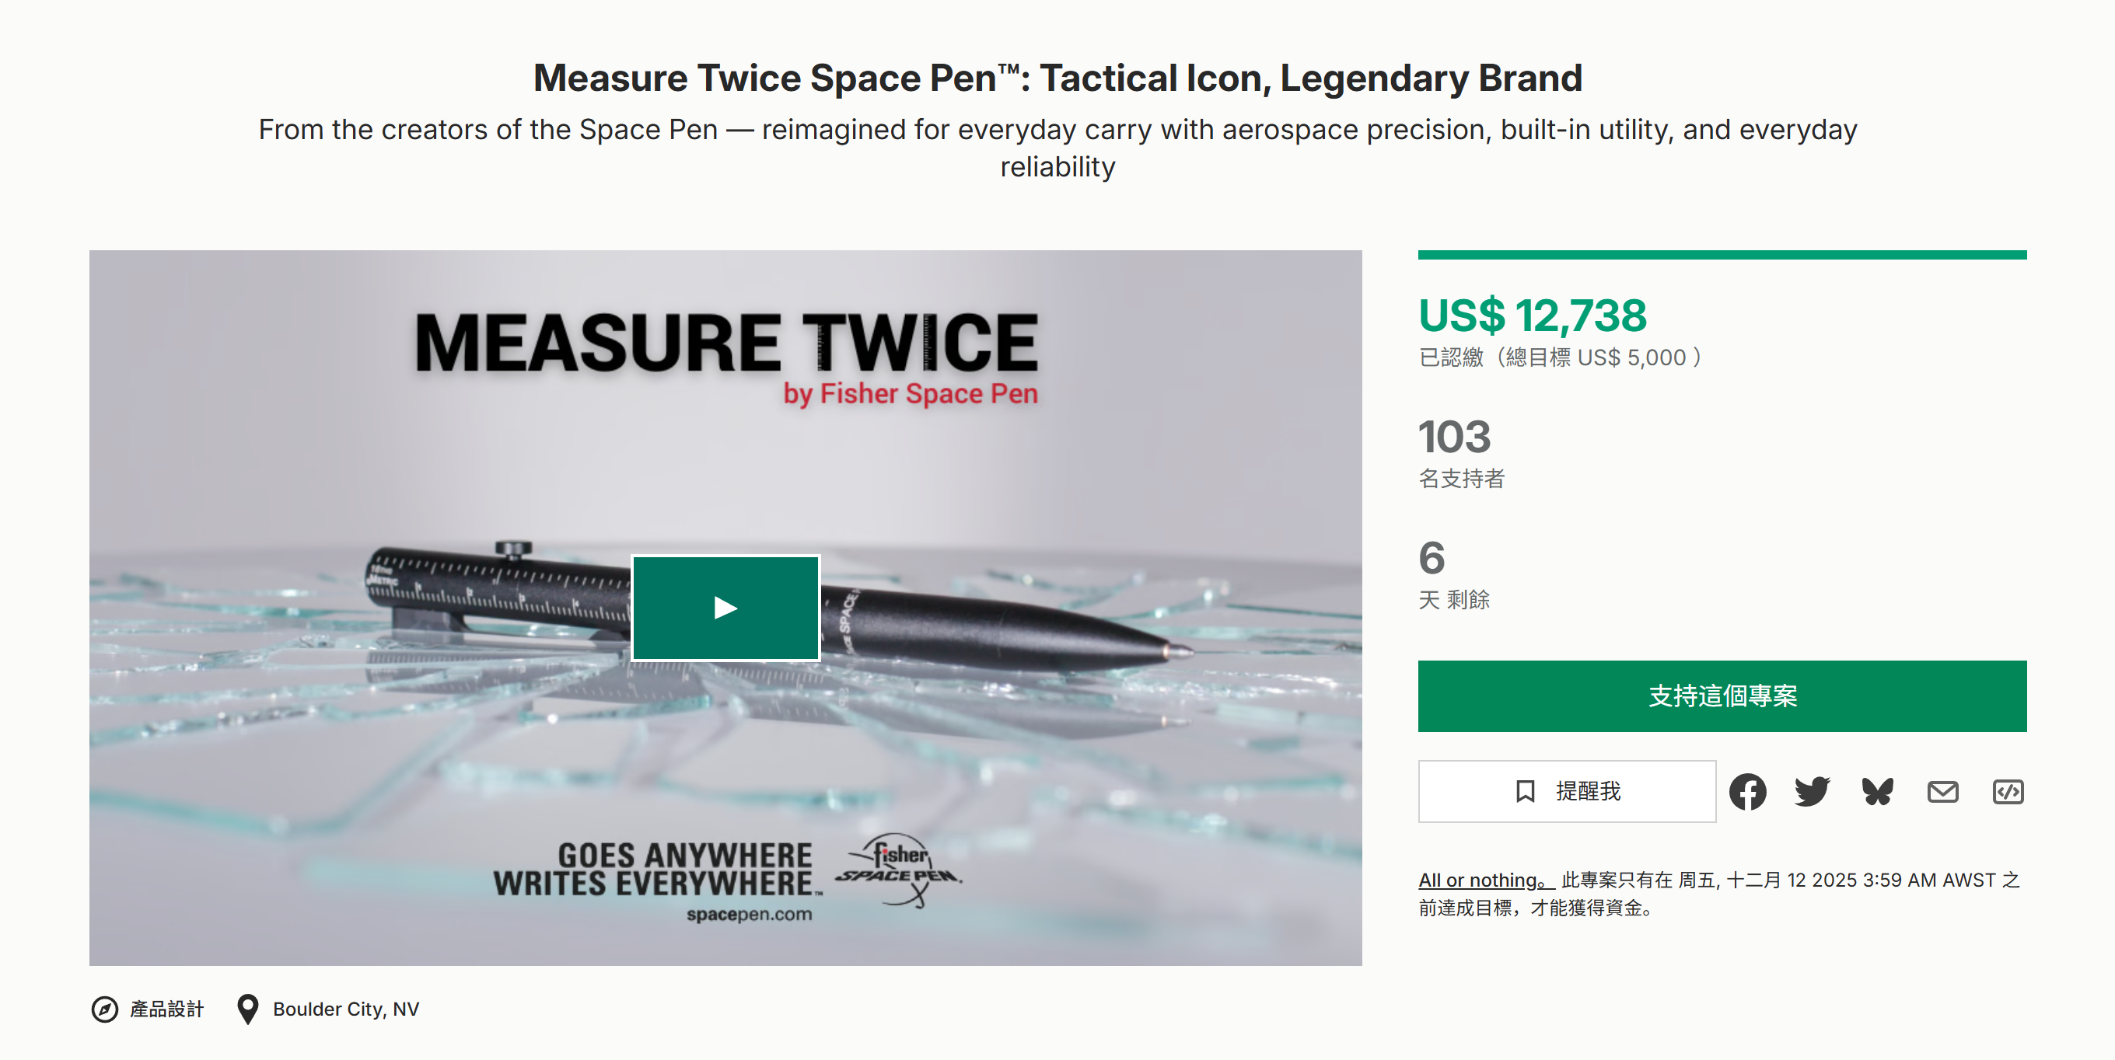Open the Boulder City, NV location page

[346, 1009]
